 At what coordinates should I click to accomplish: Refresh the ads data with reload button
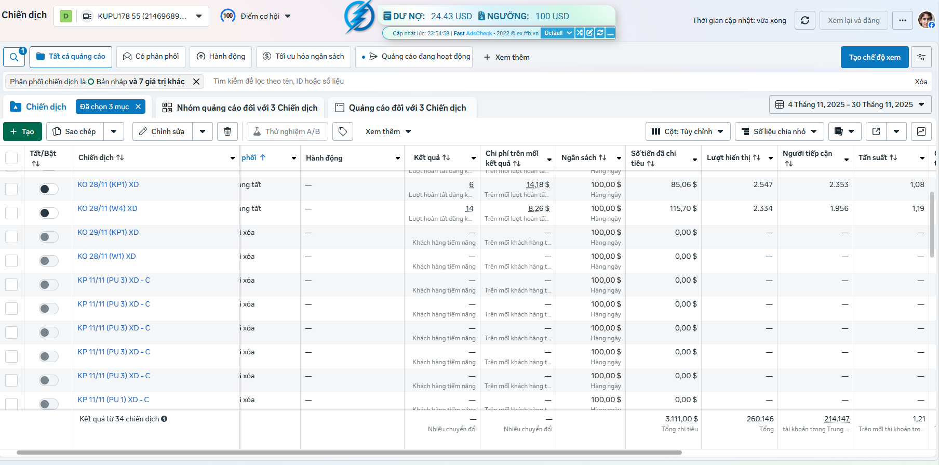click(805, 20)
